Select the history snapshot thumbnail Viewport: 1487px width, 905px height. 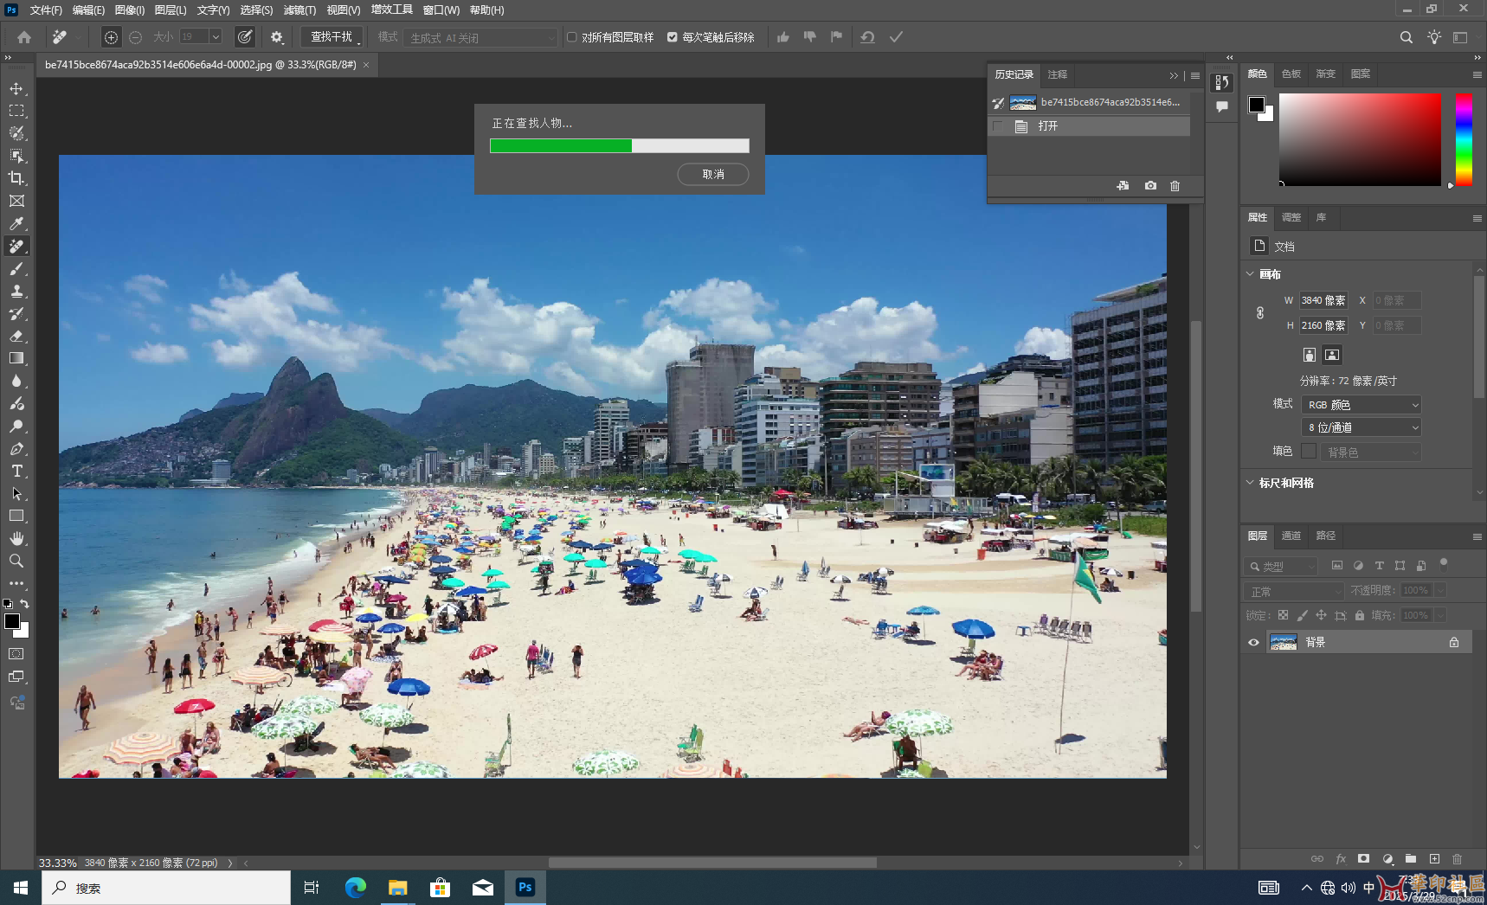1023,102
